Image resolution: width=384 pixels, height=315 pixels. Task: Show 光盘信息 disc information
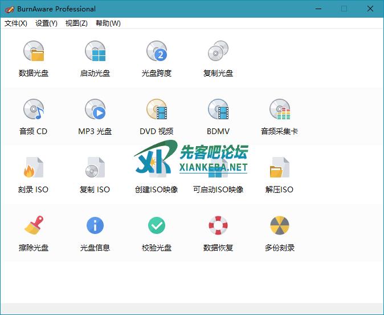point(95,227)
